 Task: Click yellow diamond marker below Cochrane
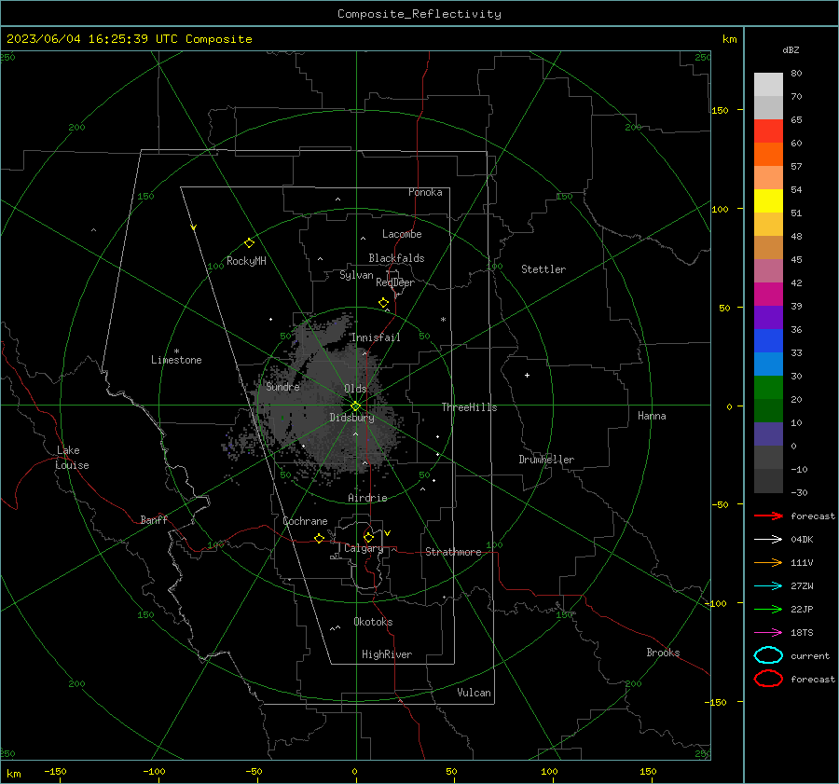point(319,538)
